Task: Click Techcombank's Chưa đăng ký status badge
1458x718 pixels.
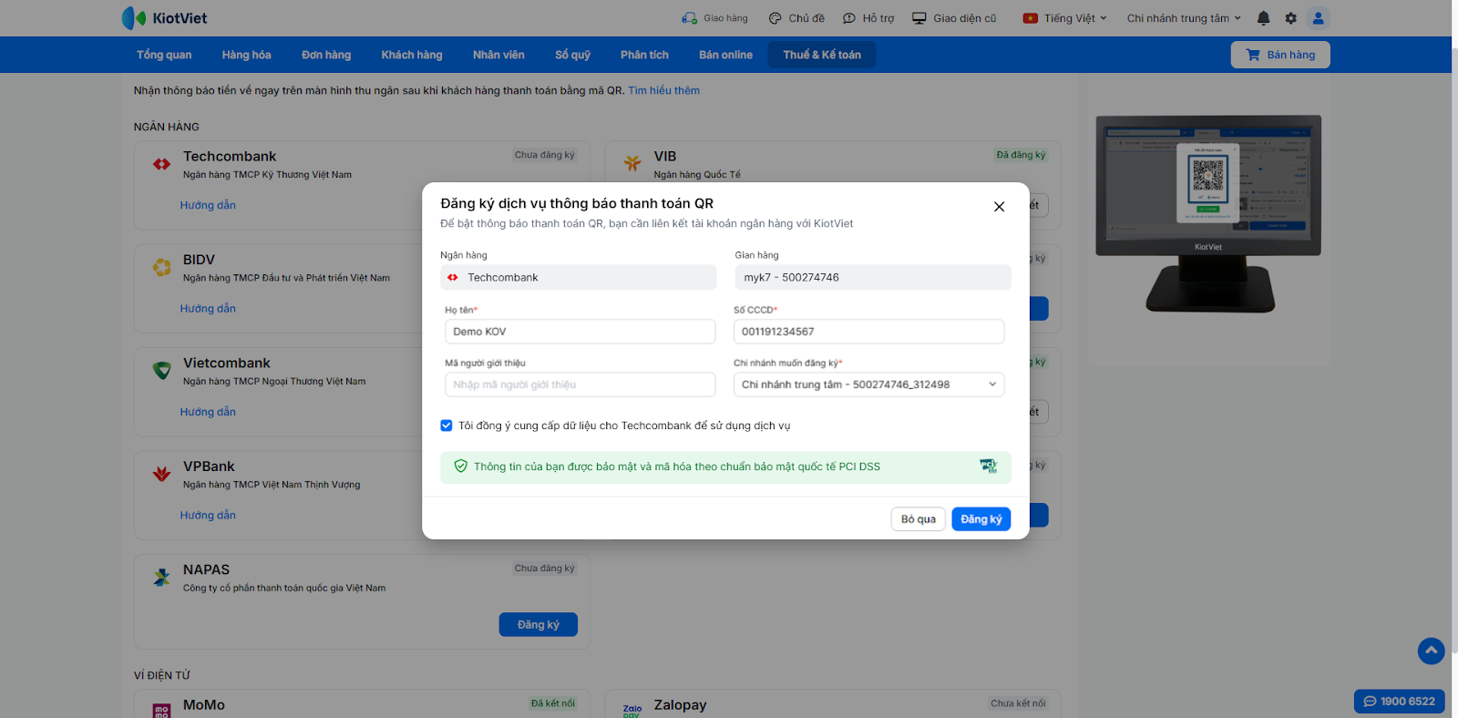Action: tap(545, 155)
